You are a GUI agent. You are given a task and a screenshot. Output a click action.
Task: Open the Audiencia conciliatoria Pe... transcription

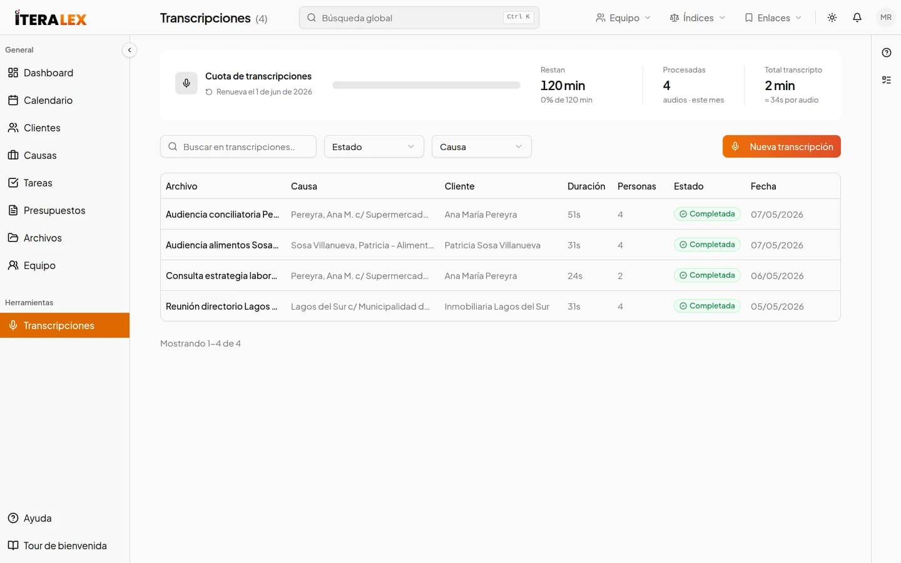222,215
